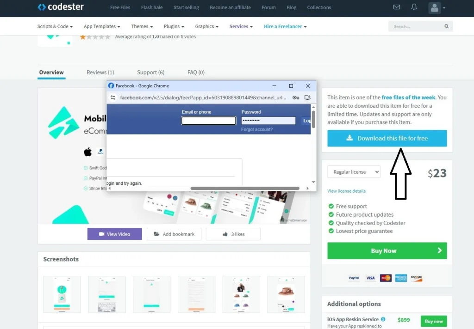Open View license details link

pyautogui.click(x=346, y=191)
